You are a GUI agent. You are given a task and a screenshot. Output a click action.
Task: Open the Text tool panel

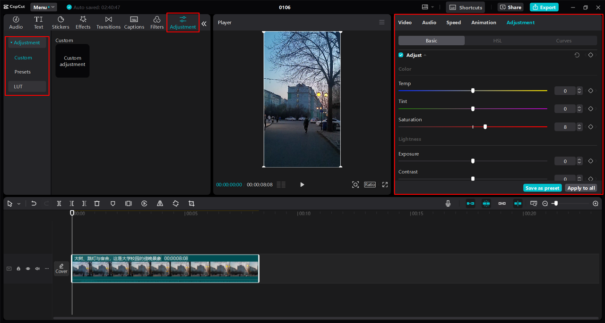[38, 23]
